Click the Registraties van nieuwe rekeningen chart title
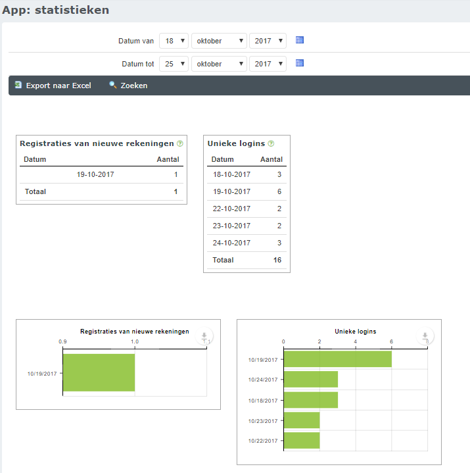 (135, 331)
